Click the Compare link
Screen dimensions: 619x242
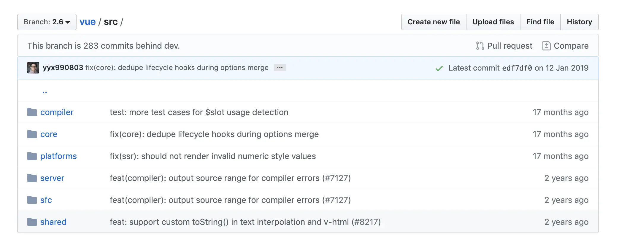[x=566, y=46]
